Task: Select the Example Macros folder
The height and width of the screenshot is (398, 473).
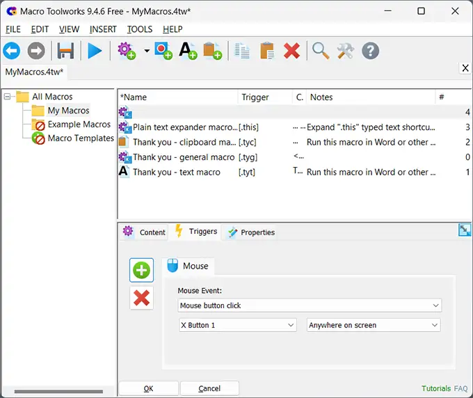Action: [79, 125]
